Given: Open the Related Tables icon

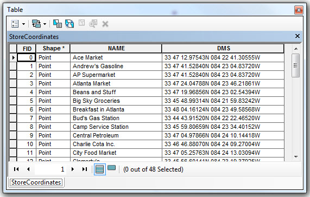Looking at the screenshot, I should 36,24.
